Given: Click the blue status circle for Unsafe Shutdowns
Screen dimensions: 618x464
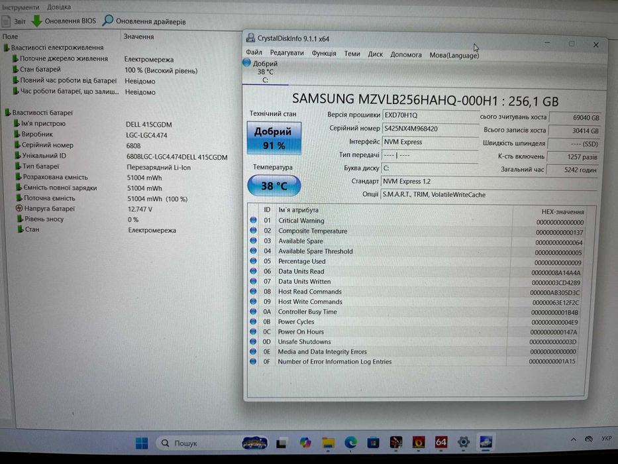Looking at the screenshot, I should tap(254, 341).
